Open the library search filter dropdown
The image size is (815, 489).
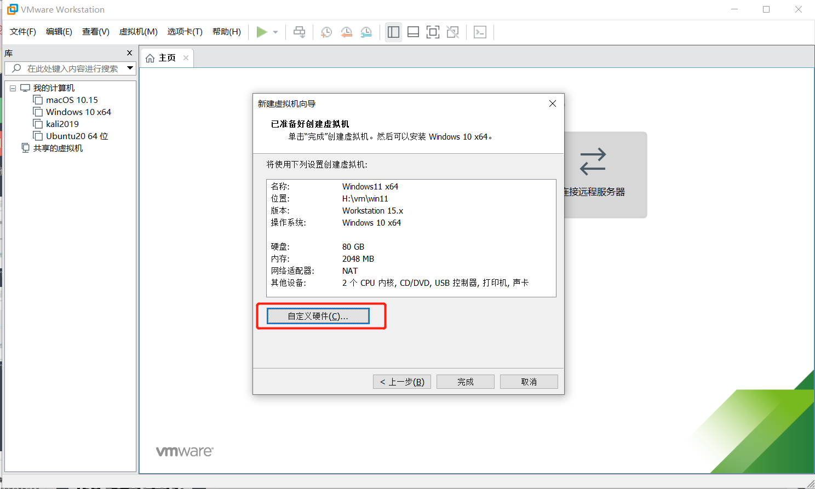coord(130,68)
